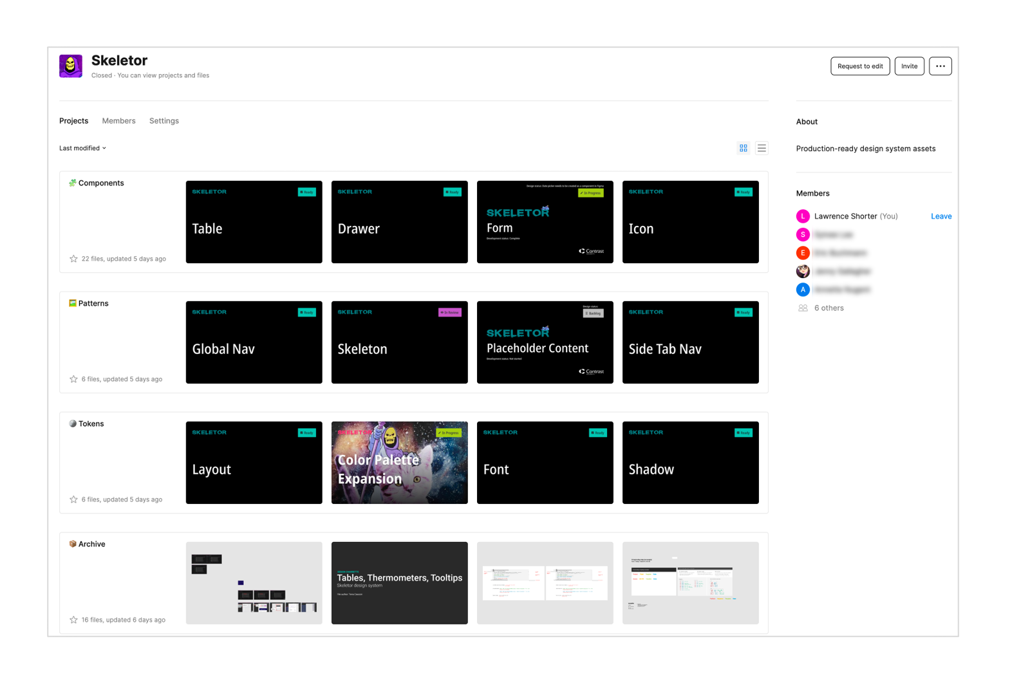Click the blue A member avatar
Viewport: 1012px width, 690px height.
803,290
